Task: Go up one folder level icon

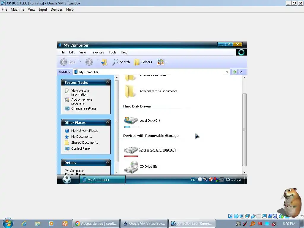Action: [x=104, y=62]
